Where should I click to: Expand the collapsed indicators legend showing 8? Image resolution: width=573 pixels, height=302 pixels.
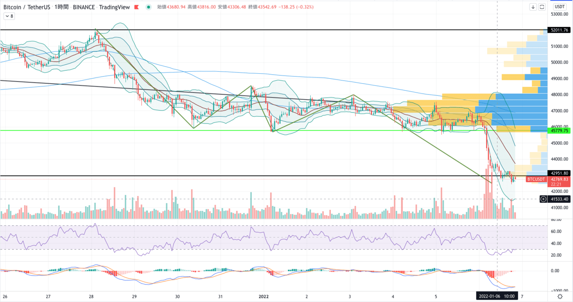click(x=9, y=16)
